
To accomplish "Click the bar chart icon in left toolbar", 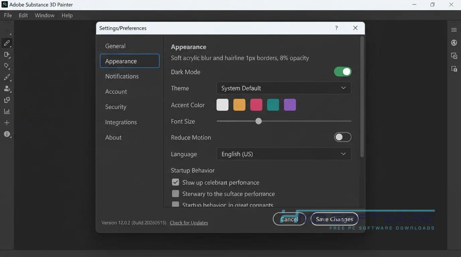I will 7,111.
